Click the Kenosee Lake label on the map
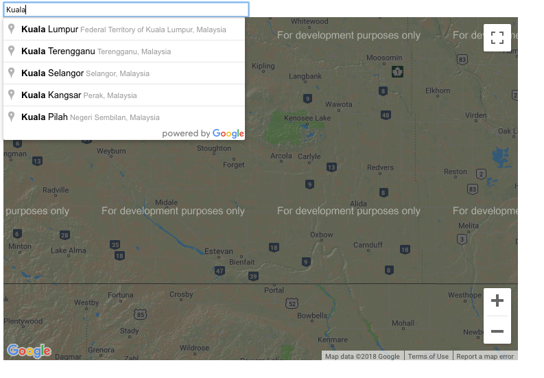Screen dimensions: 544x378 coord(307,119)
